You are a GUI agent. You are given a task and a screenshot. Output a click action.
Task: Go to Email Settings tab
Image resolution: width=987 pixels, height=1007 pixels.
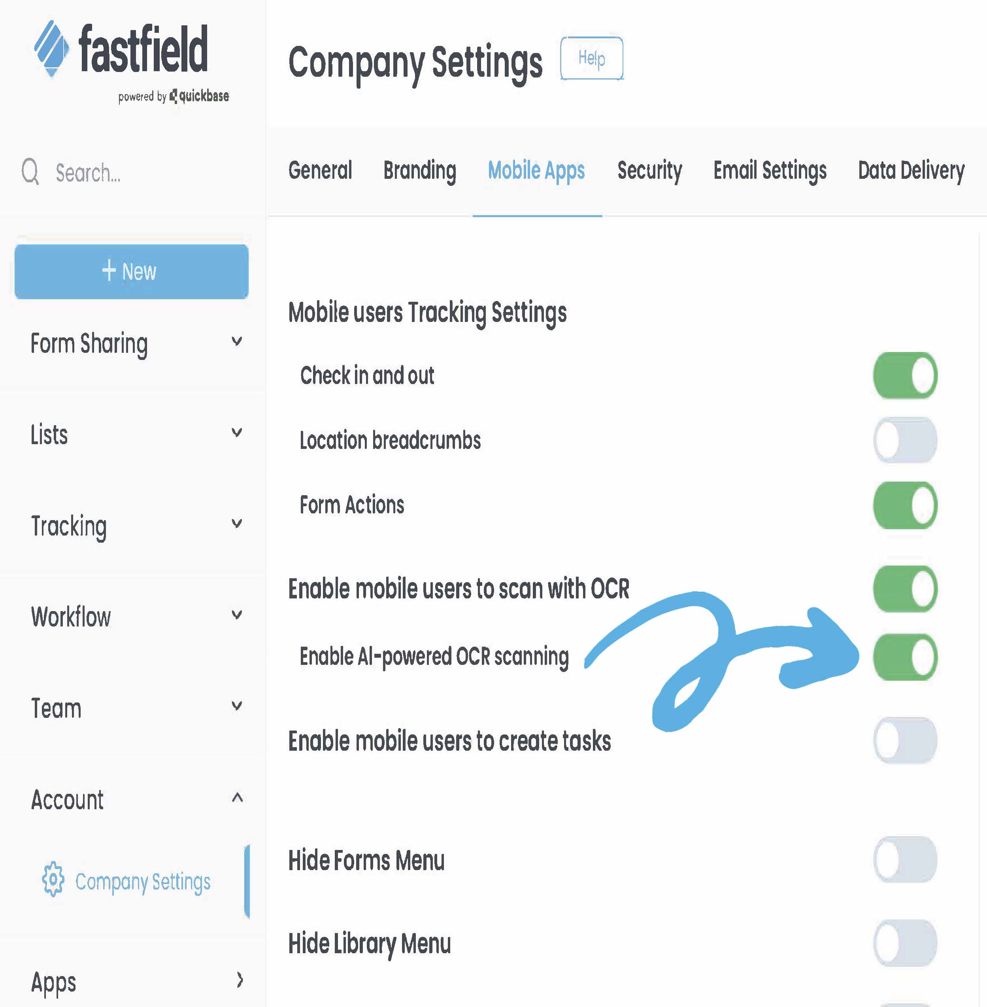pyautogui.click(x=769, y=171)
